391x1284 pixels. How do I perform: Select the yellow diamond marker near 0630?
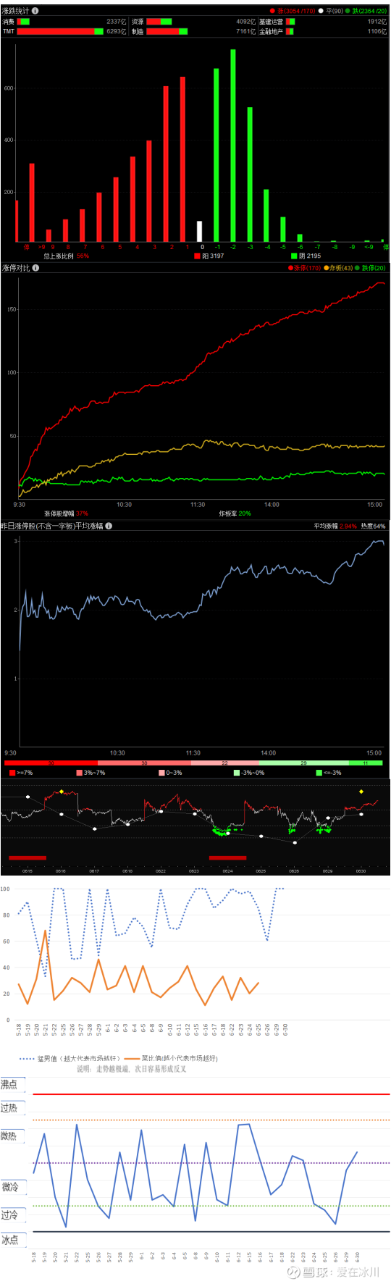[x=361, y=792]
